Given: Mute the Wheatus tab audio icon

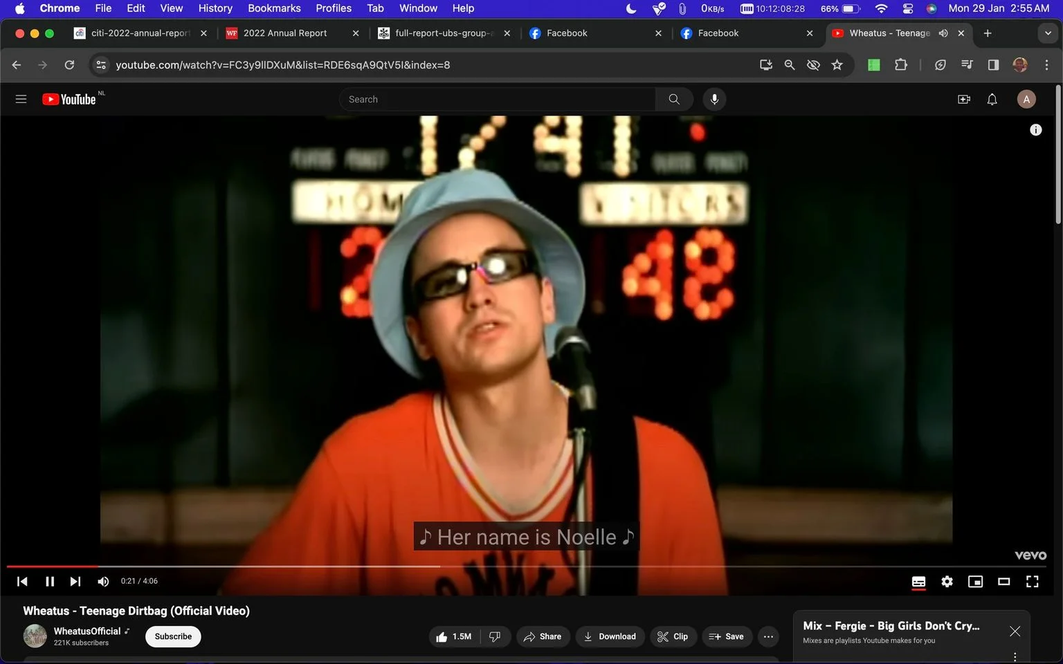Looking at the screenshot, I should tap(943, 33).
